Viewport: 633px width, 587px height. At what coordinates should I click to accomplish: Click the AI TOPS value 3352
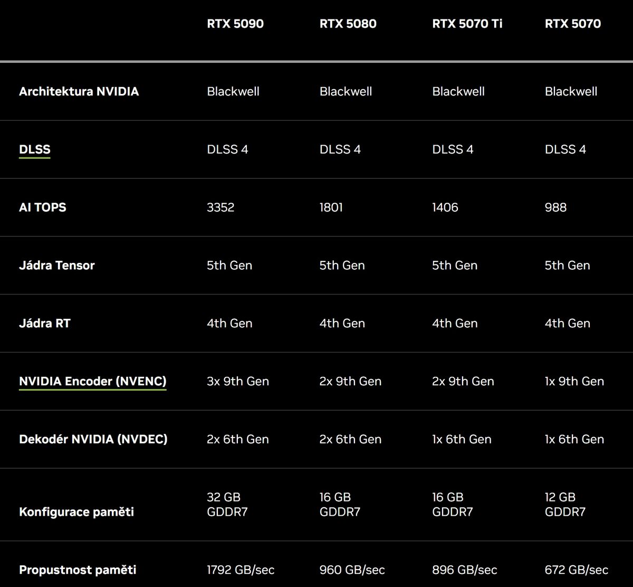pyautogui.click(x=220, y=207)
